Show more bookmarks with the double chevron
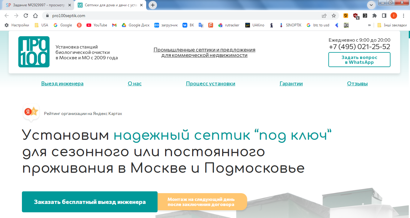Image resolution: width=410 pixels, height=218 pixels. (x=369, y=25)
